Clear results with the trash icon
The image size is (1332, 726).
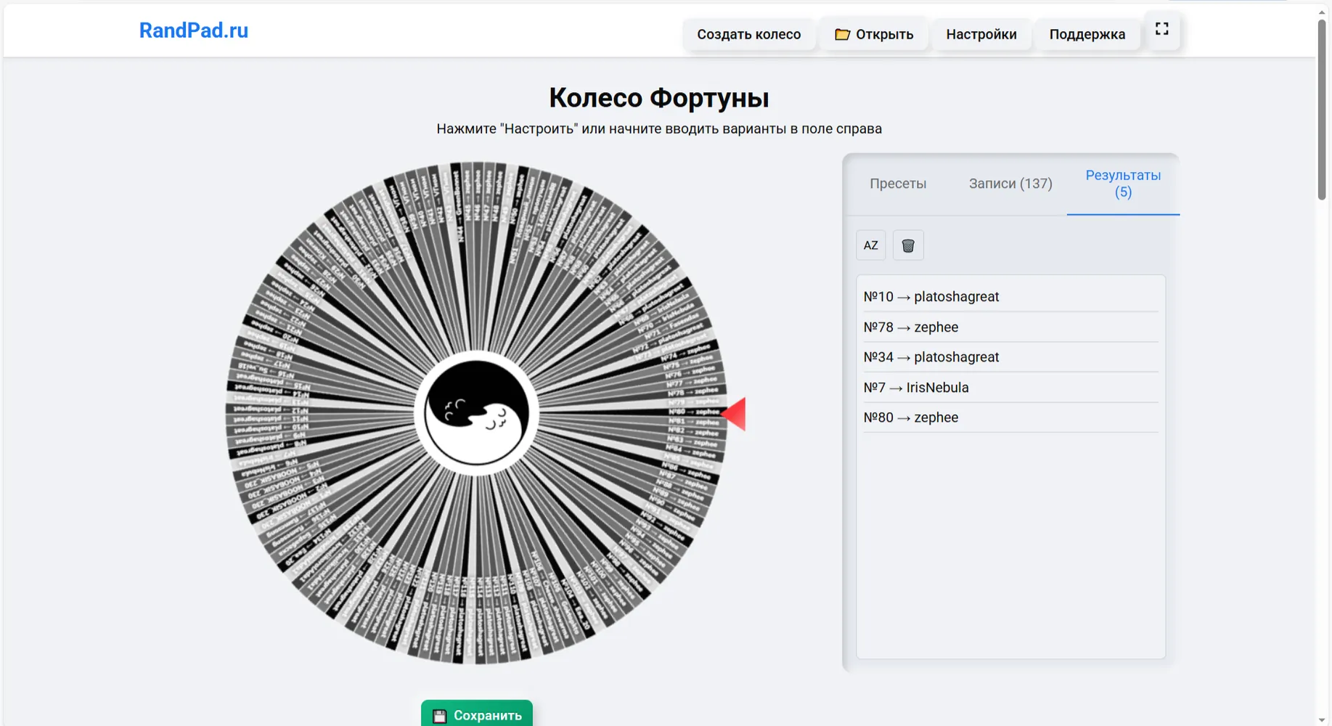click(x=908, y=245)
